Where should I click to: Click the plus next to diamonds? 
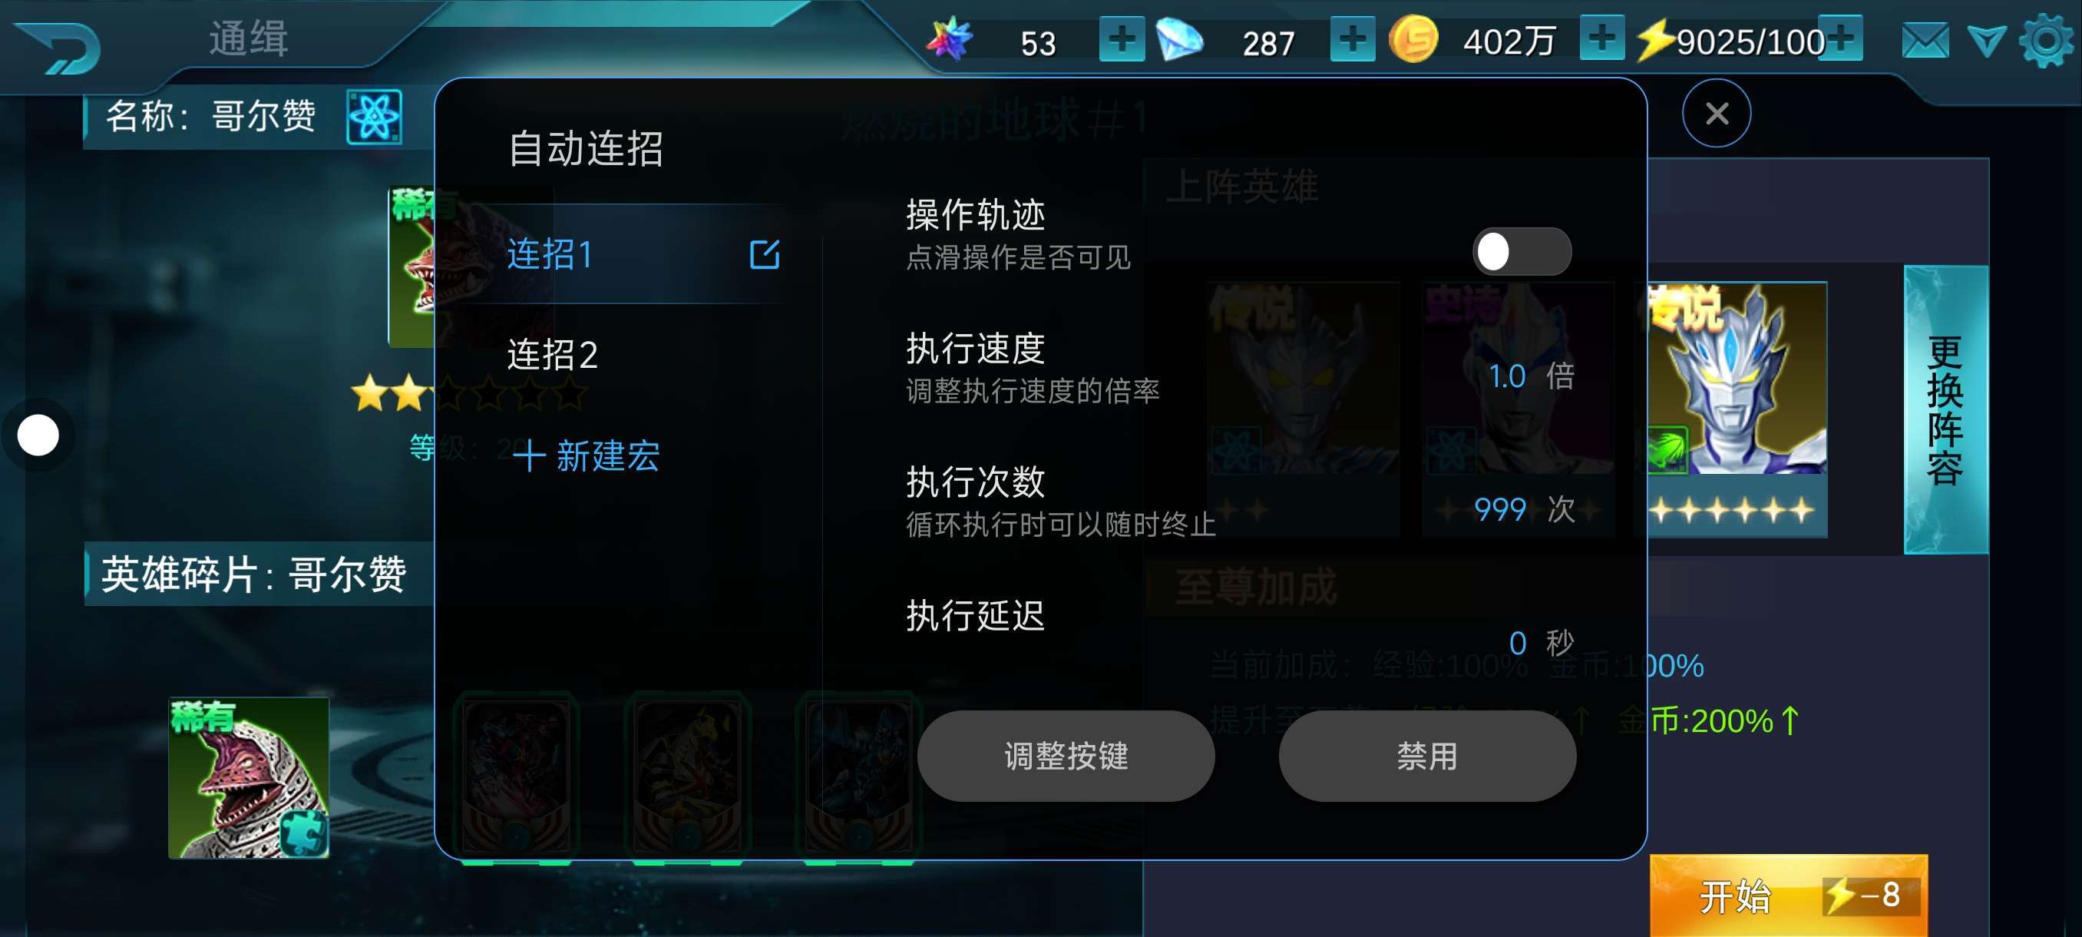pos(1352,39)
